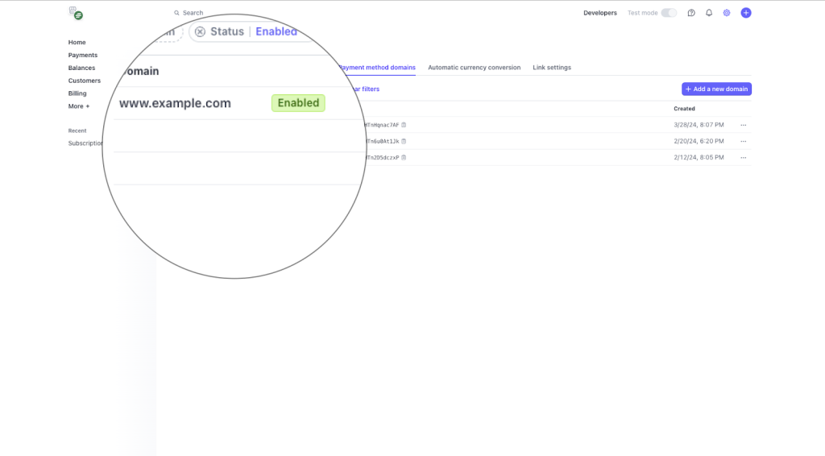Switch to Link settings tab
This screenshot has height=456, width=825.
552,68
